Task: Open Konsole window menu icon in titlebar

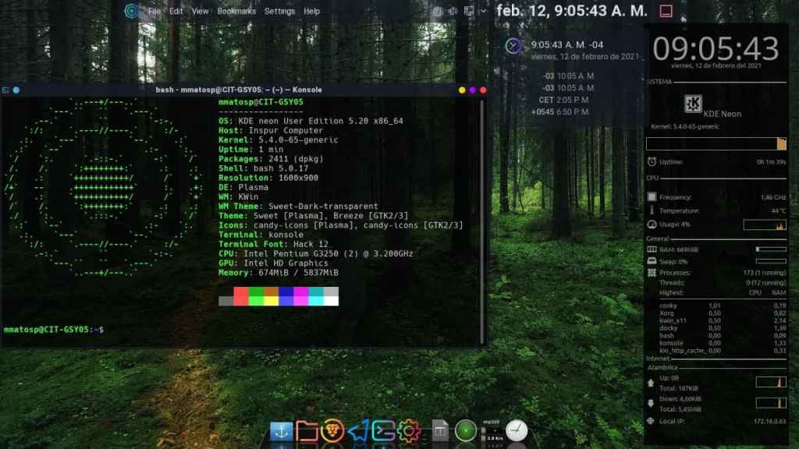Action: (x=5, y=90)
